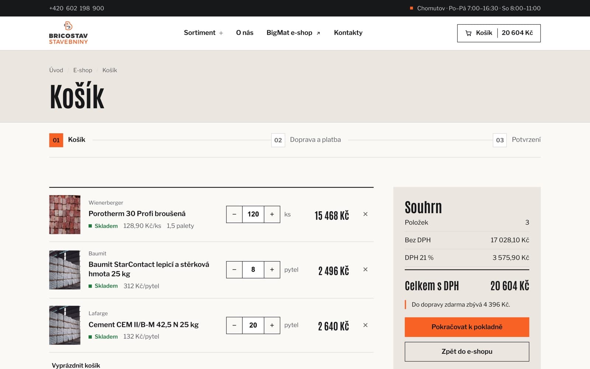Expand the Sortiment menu
The width and height of the screenshot is (590, 369).
(204, 33)
